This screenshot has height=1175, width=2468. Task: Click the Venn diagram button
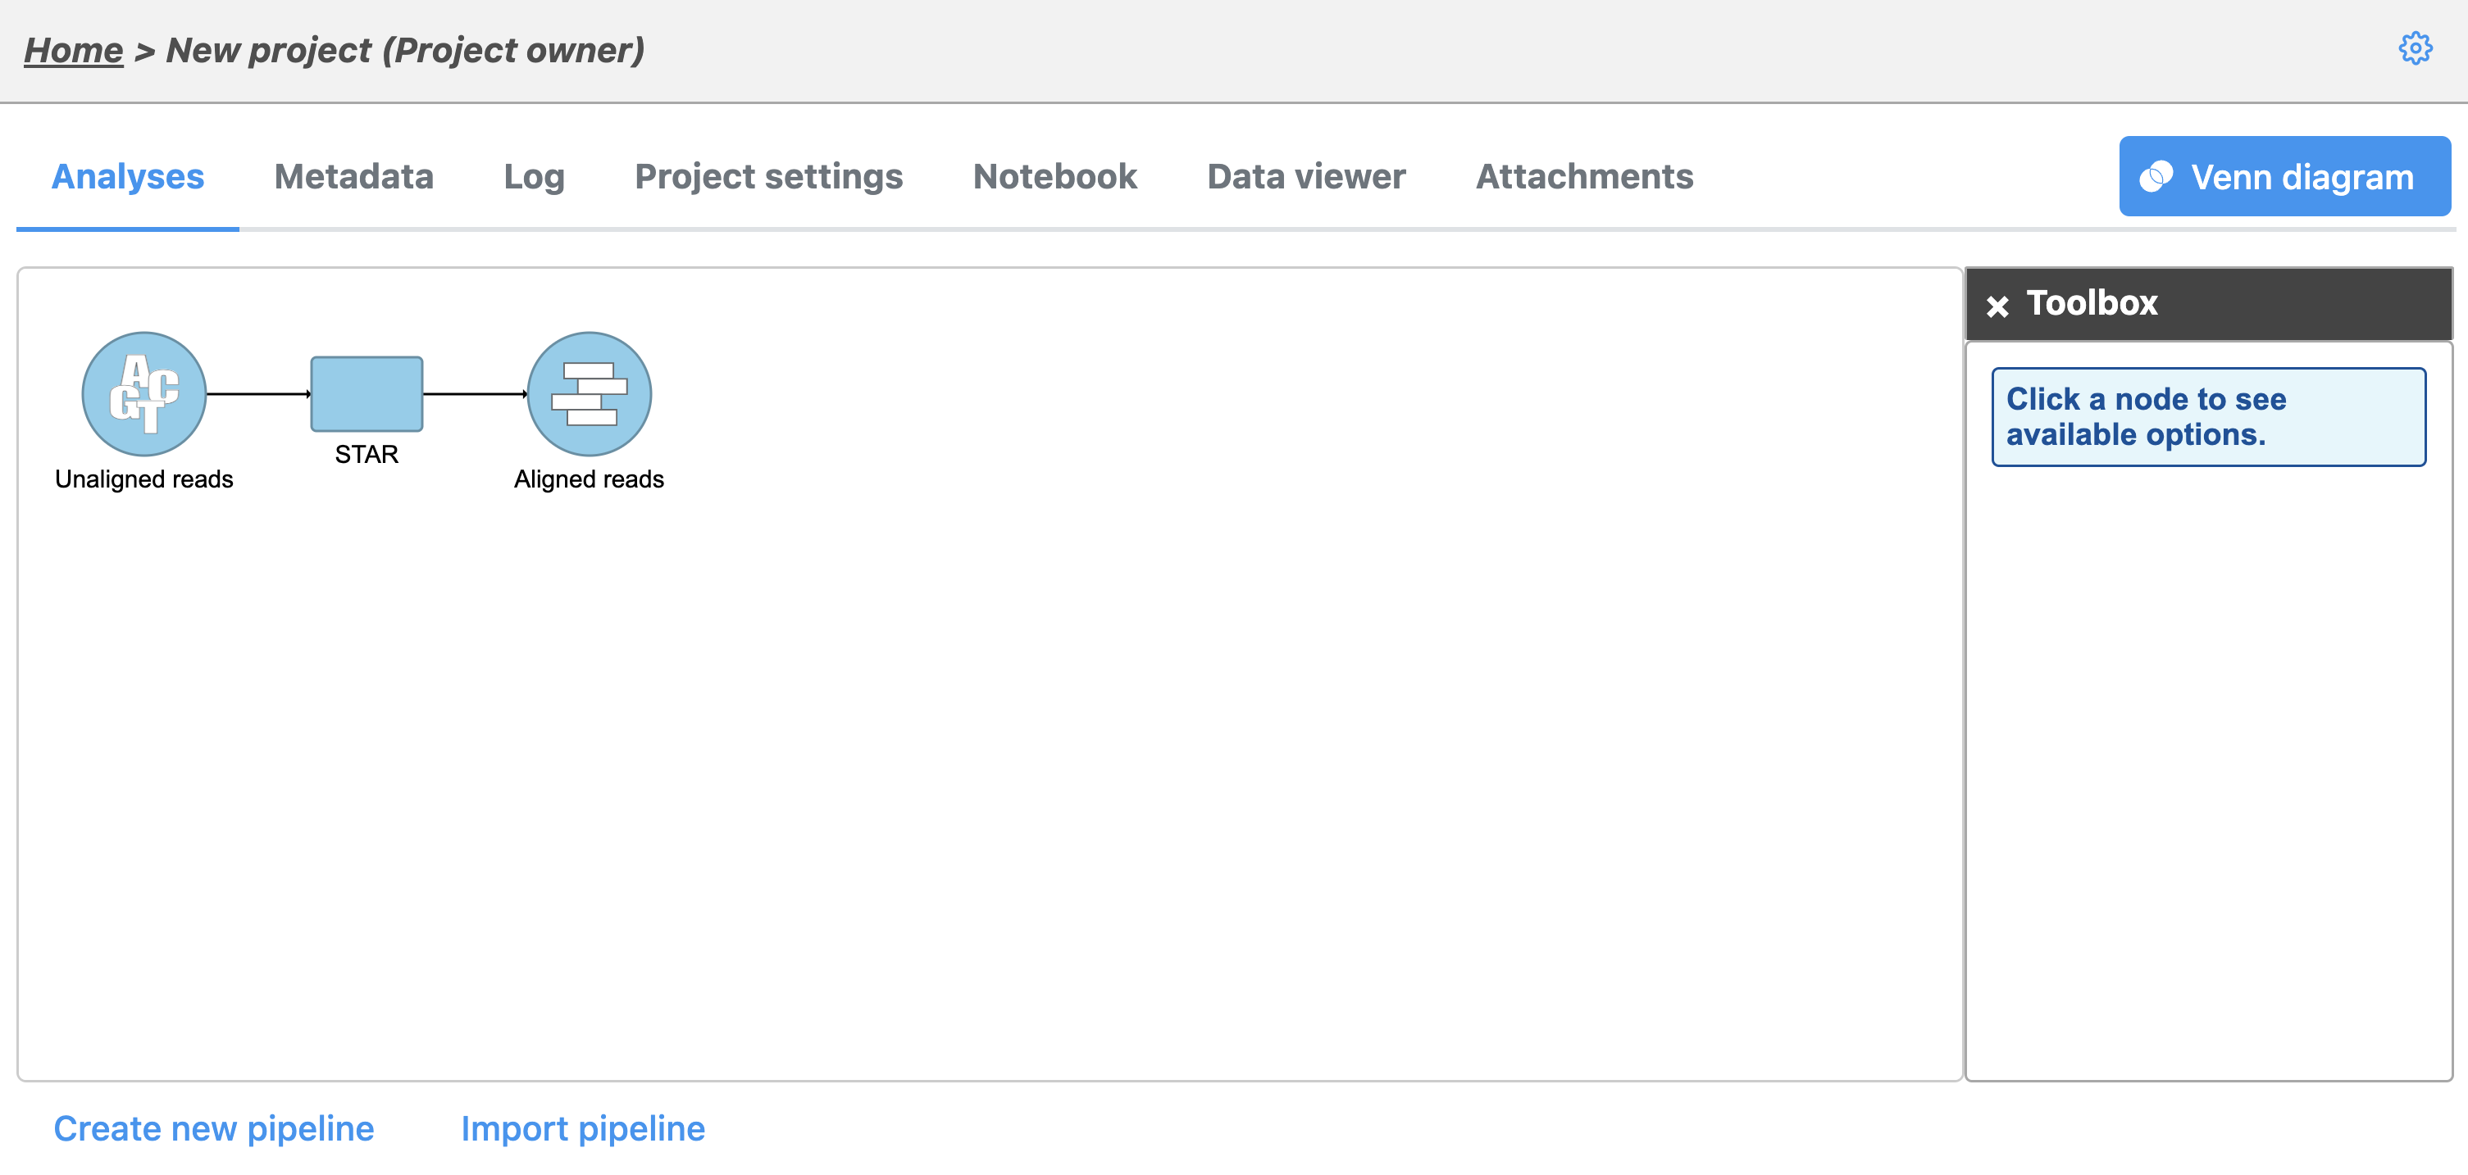pos(2284,176)
